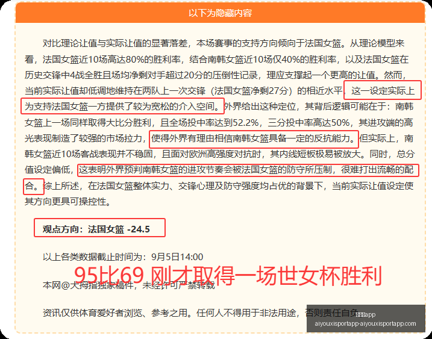
Task: Click the phrase '理应支撑起一个更高的让值'
Action: [x=321, y=75]
